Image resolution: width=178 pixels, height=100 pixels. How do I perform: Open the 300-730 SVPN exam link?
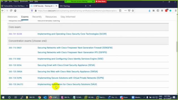tap(15, 78)
